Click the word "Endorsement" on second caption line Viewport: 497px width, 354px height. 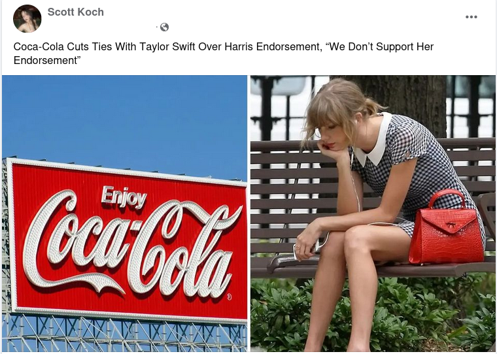tap(45, 60)
